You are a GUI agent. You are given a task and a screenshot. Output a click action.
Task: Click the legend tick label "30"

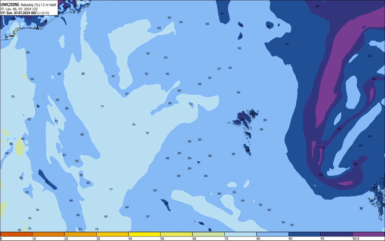coord(98,239)
